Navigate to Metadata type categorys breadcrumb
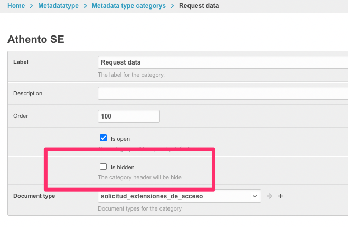 coord(128,6)
